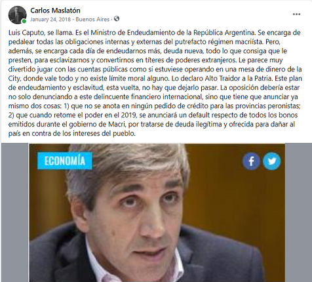Open the photo of the gray-haired man
Image resolution: width=312 pixels, height=282 pixels.
pos(157,212)
